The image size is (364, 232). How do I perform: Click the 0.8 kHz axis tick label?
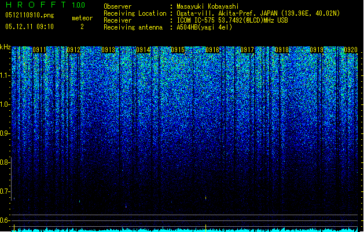(5, 162)
